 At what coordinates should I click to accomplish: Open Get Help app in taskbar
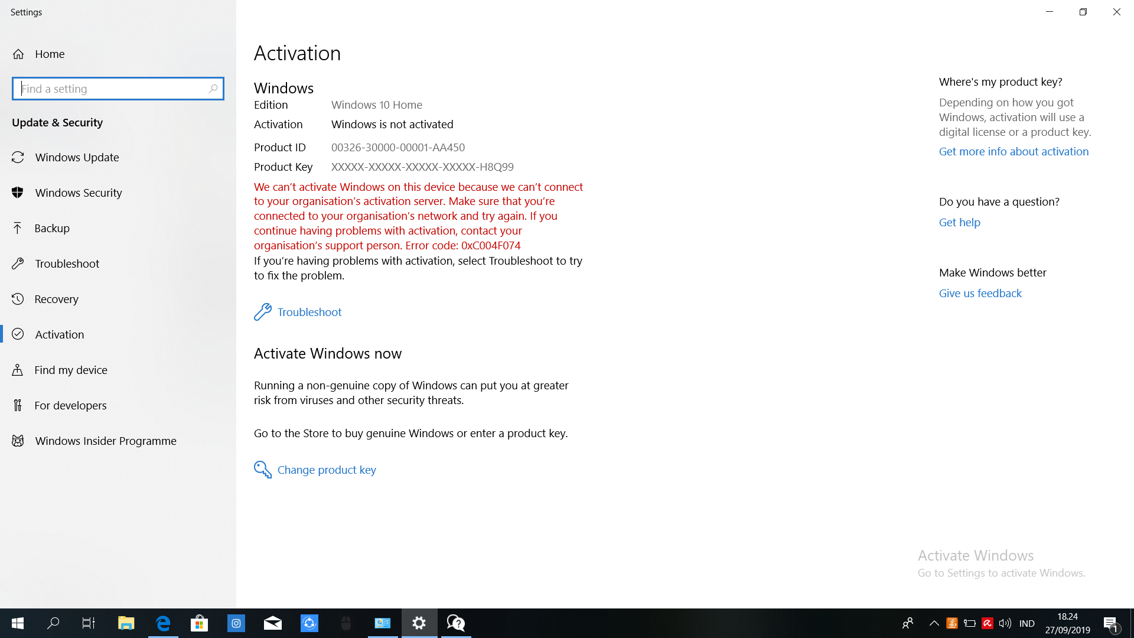[456, 623]
